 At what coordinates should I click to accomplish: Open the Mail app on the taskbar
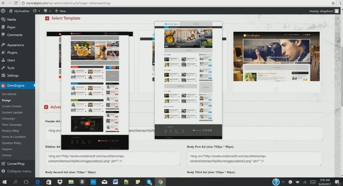[x=104, y=182]
